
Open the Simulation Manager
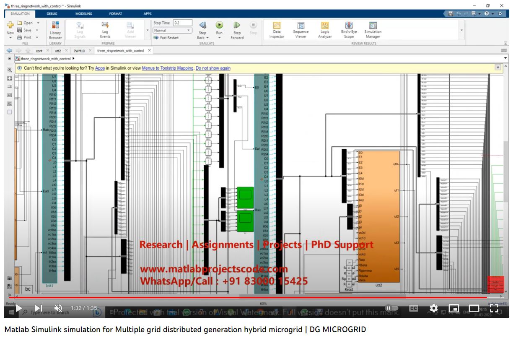pos(373,29)
